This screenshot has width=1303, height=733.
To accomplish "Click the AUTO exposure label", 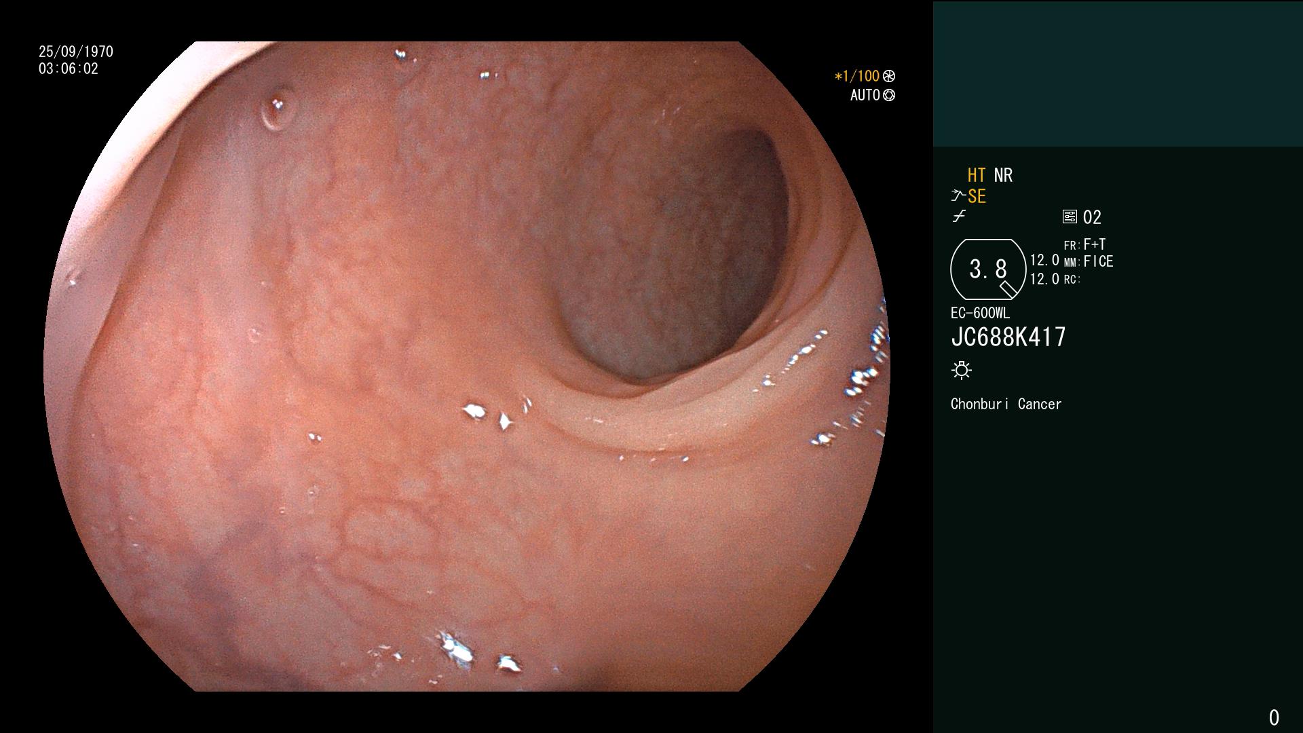I will [x=865, y=95].
